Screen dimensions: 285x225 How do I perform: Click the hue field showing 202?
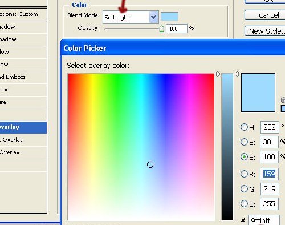[270, 127]
